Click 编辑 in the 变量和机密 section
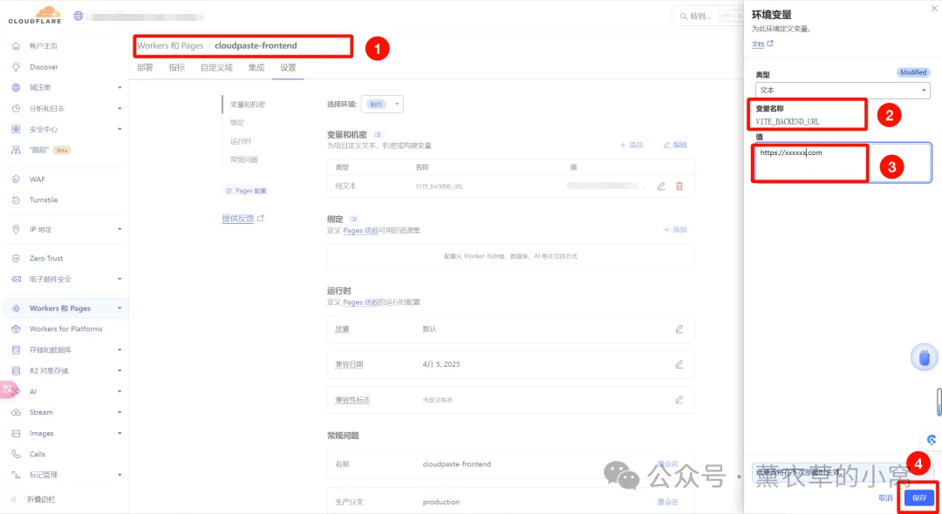Image resolution: width=942 pixels, height=514 pixels. pos(675,145)
